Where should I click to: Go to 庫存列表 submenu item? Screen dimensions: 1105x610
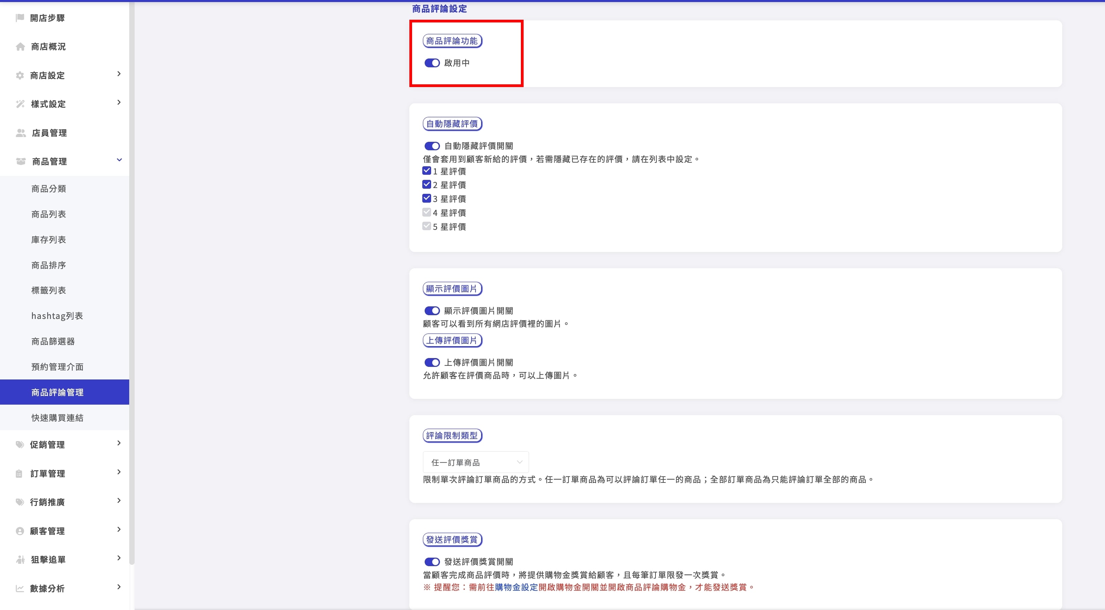tap(64, 240)
